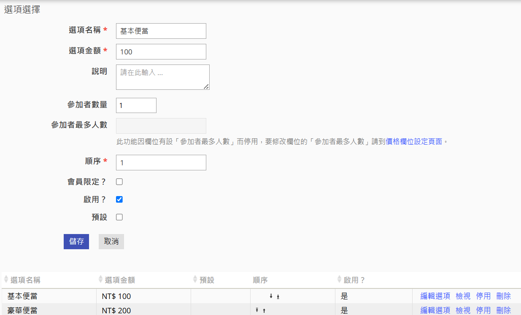Click 是 in the 基本便當 row
The height and width of the screenshot is (315, 521).
[344, 296]
